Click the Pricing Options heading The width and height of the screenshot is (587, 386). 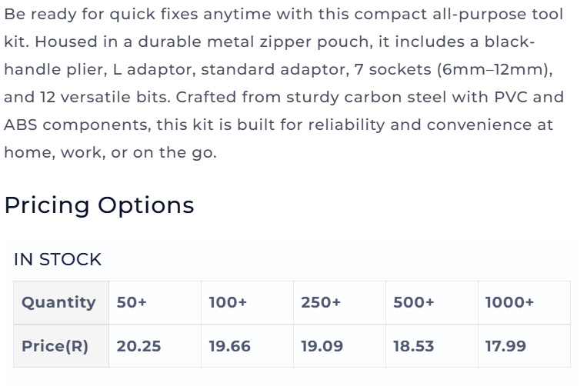coord(99,206)
